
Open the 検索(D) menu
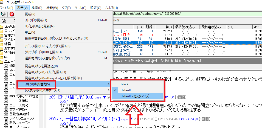point(37,8)
